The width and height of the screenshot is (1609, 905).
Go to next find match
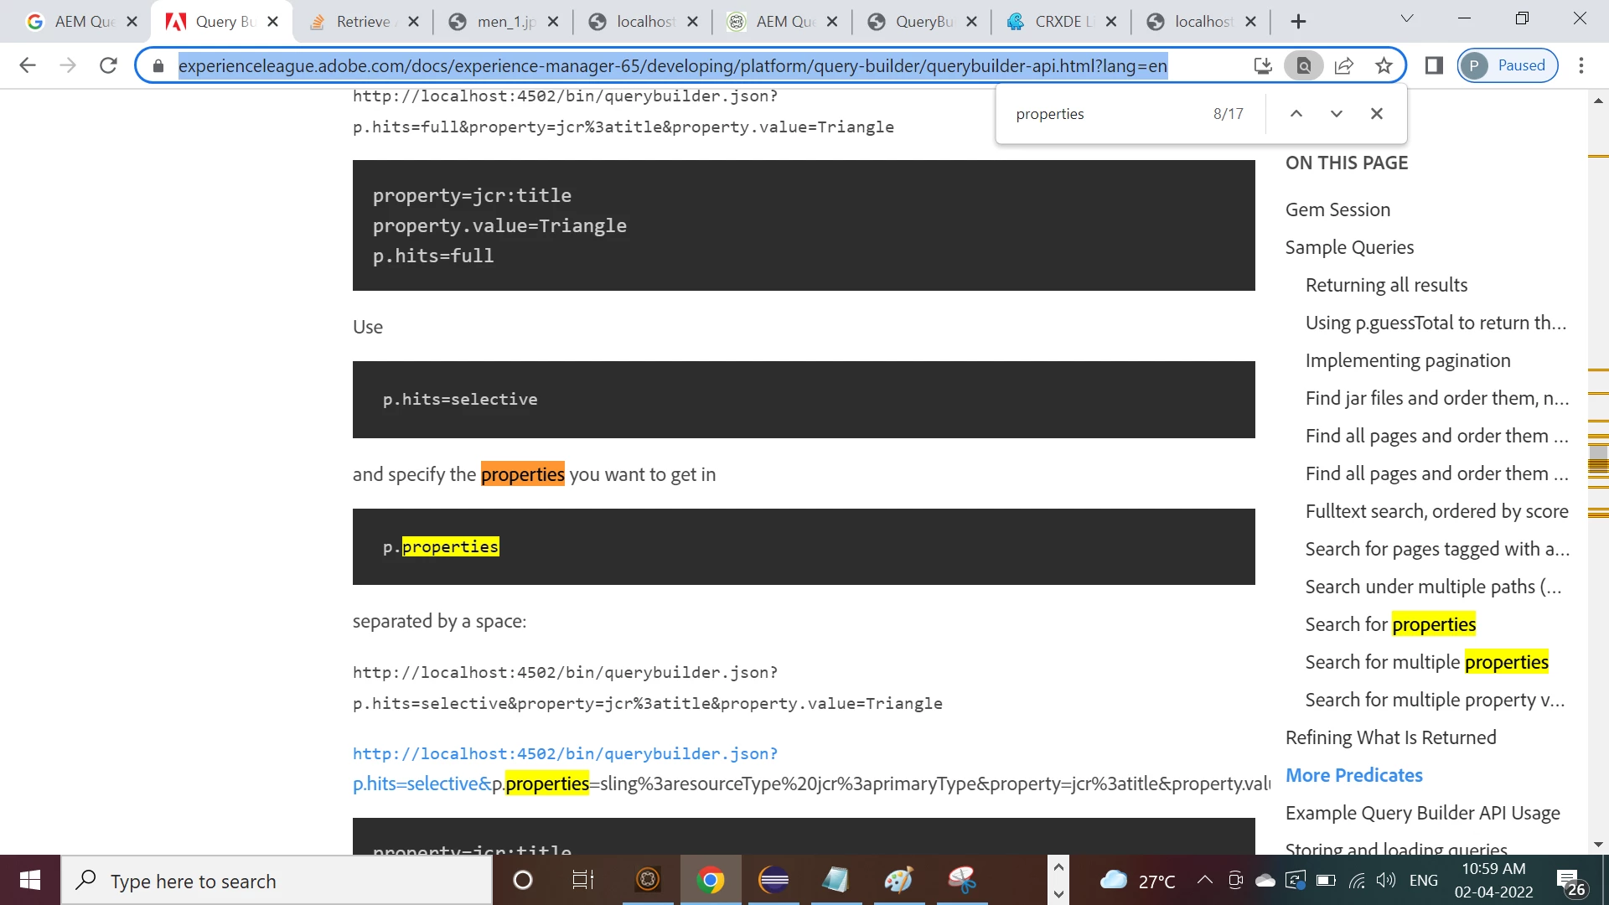pyautogui.click(x=1336, y=114)
